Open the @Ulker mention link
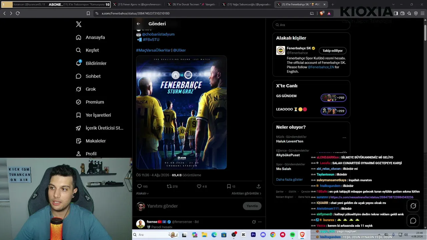 [x=179, y=50]
